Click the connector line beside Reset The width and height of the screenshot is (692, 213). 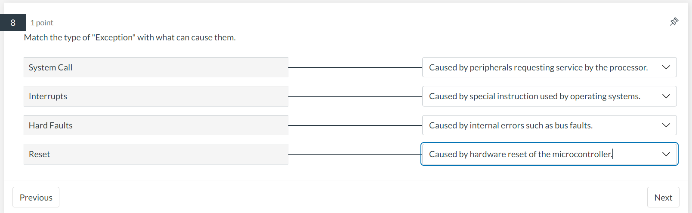pos(355,154)
